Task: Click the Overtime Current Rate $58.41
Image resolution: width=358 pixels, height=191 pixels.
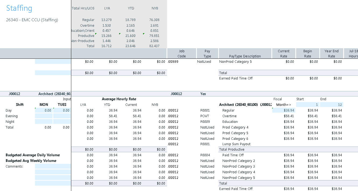Action: [289, 116]
